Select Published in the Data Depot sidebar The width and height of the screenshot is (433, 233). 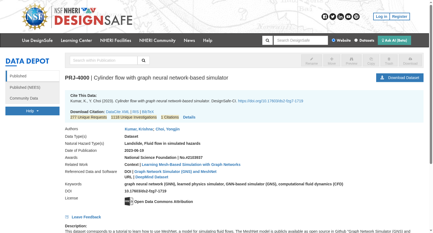click(x=32, y=76)
